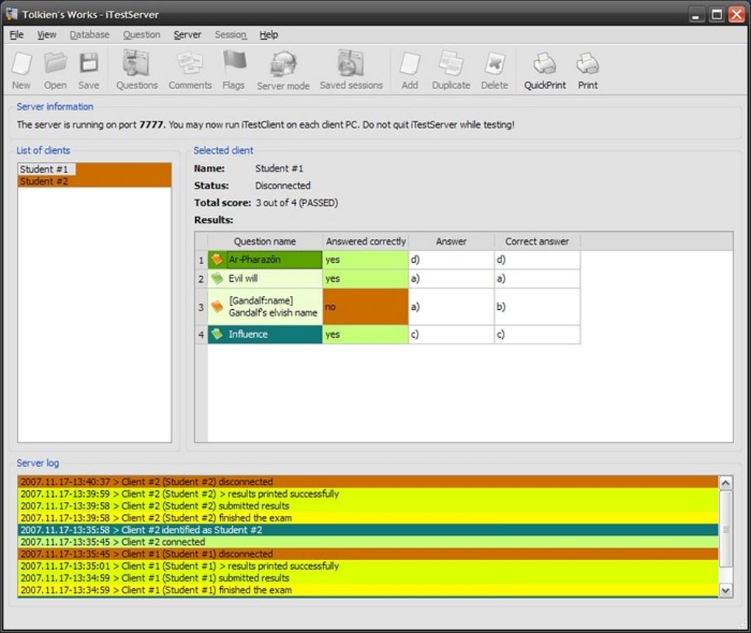Open the Saved sessions icon
This screenshot has height=633, width=751.
(x=350, y=63)
